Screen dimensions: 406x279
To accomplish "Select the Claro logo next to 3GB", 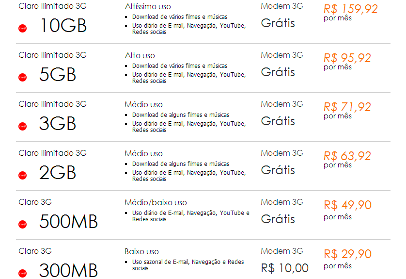I will (x=22, y=126).
